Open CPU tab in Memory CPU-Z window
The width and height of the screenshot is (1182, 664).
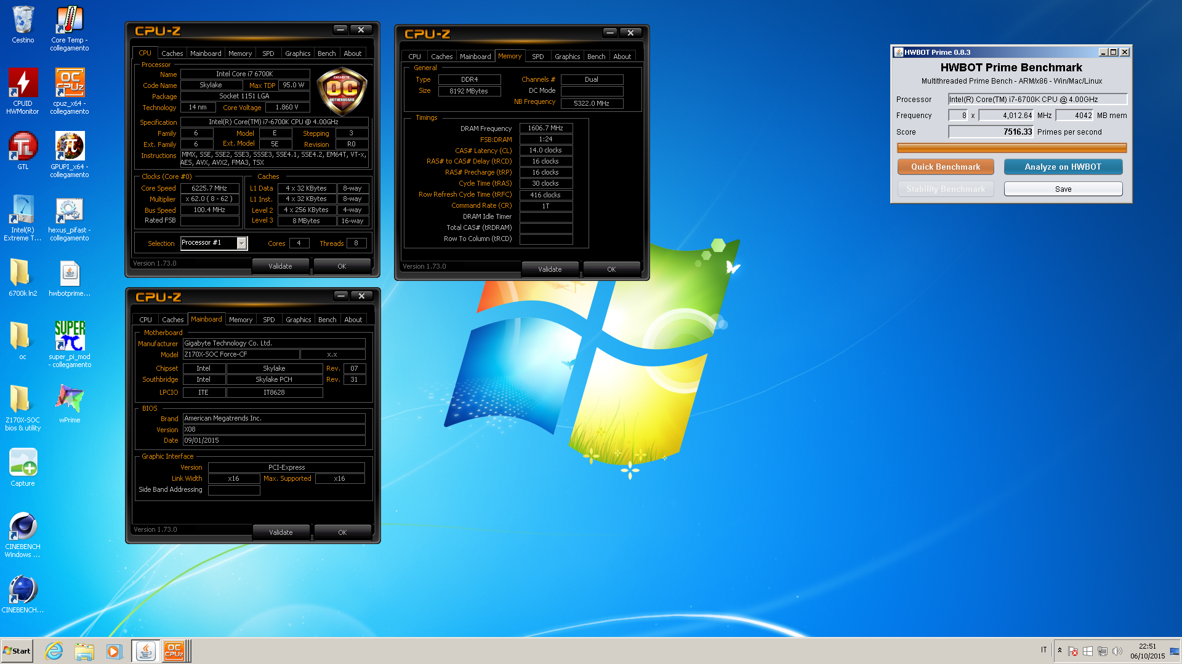(415, 57)
